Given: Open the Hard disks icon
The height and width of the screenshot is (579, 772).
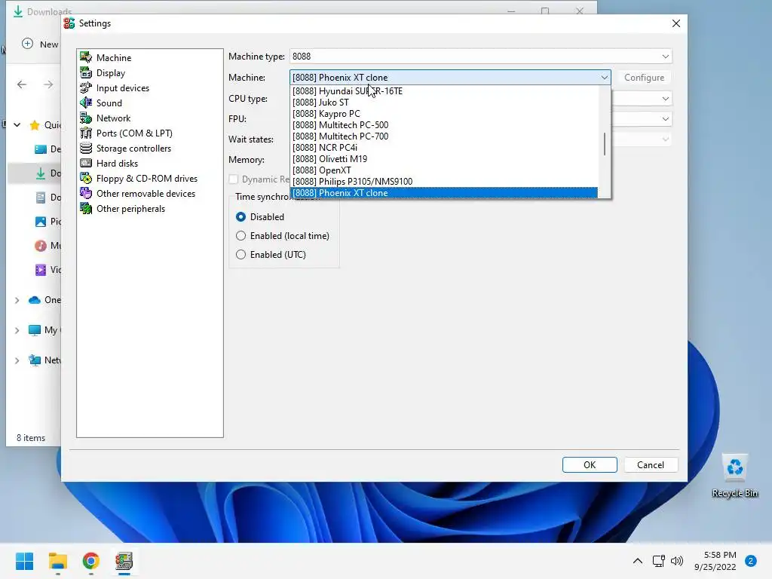Looking at the screenshot, I should coord(86,164).
